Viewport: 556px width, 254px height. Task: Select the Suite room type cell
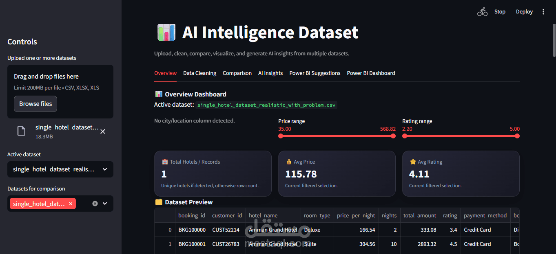click(x=317, y=244)
